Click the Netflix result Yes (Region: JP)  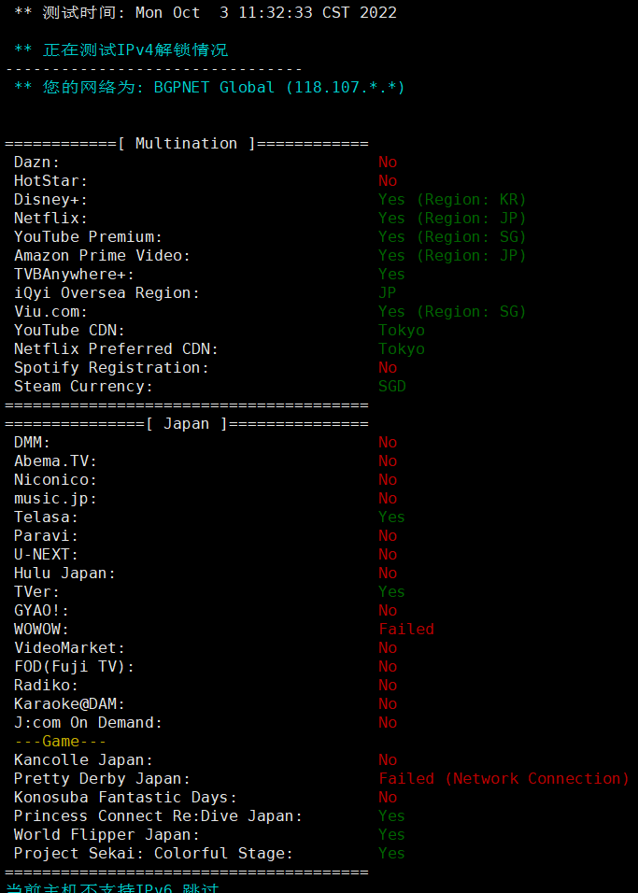click(452, 219)
